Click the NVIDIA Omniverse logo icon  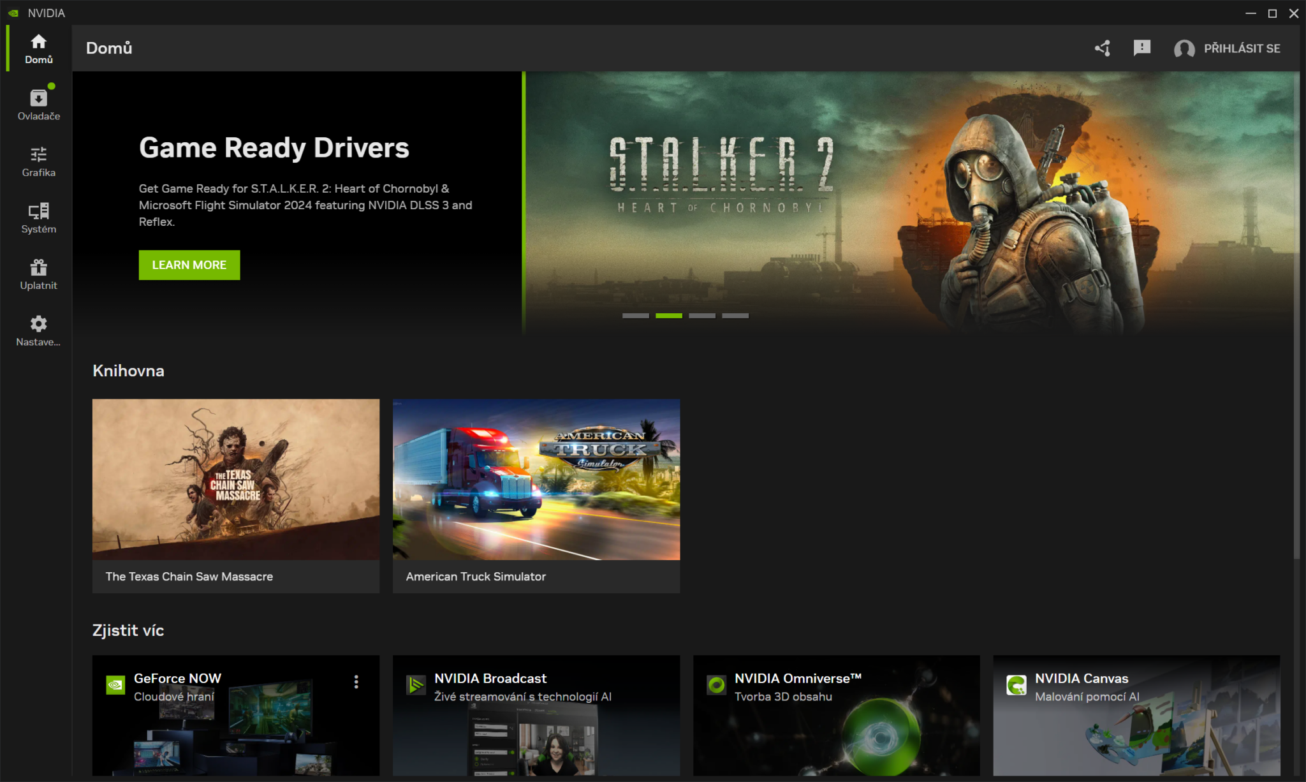coord(716,685)
